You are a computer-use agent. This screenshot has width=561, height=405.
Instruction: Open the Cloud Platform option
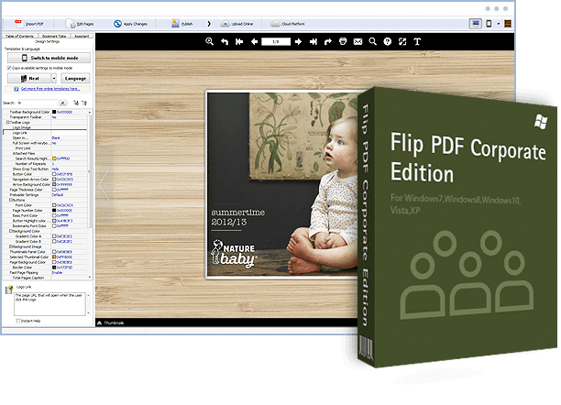pos(288,24)
